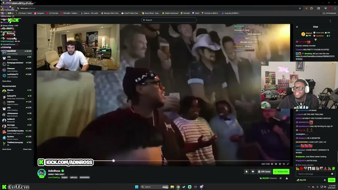Click the Subscribe button

[x=281, y=172]
